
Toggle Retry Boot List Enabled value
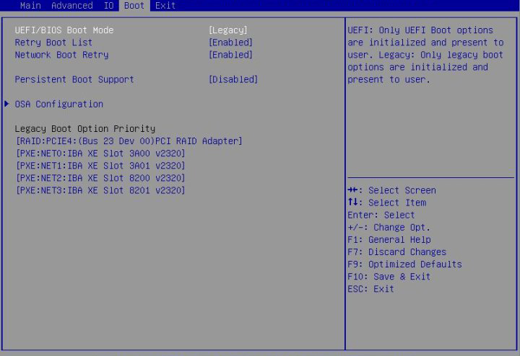(230, 43)
